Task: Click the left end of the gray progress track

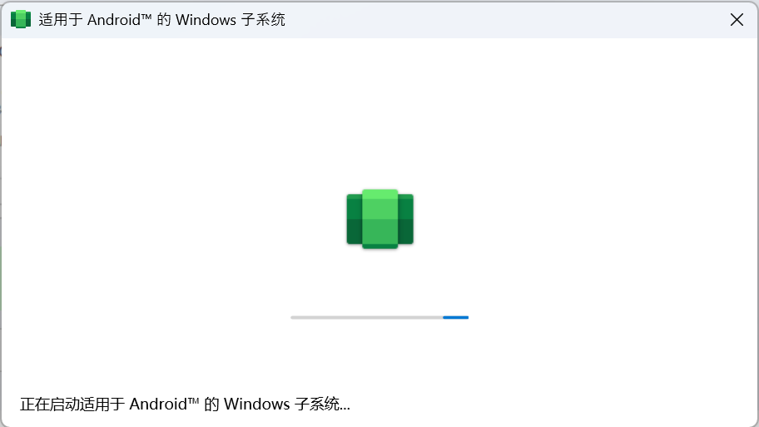Action: [292, 318]
